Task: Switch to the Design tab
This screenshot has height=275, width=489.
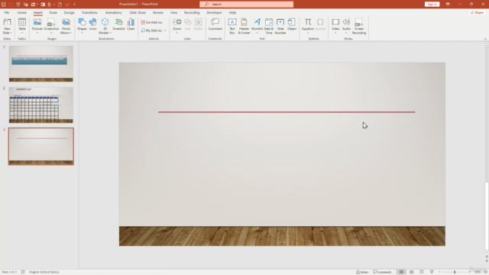Action: pos(70,13)
